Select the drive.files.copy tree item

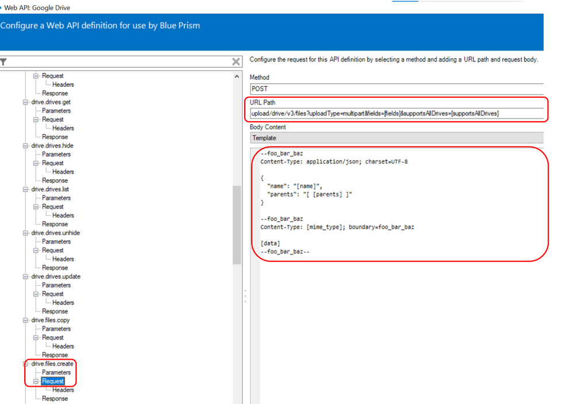[50, 320]
